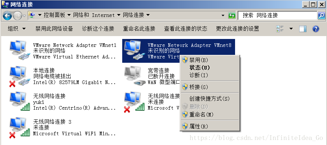The height and width of the screenshot is (145, 327).
Task: Expand the address bar history dropdown
Action: point(223,16)
